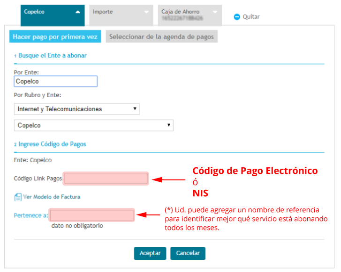Open the Internet y Telecomunicaciones rubro dropdown
The width and height of the screenshot is (341, 272).
point(77,109)
